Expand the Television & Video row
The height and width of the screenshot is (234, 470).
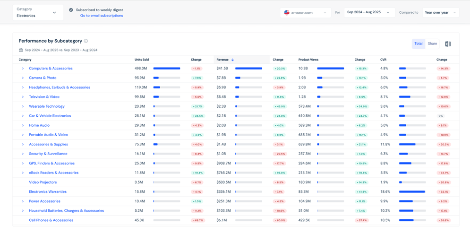coord(23,97)
